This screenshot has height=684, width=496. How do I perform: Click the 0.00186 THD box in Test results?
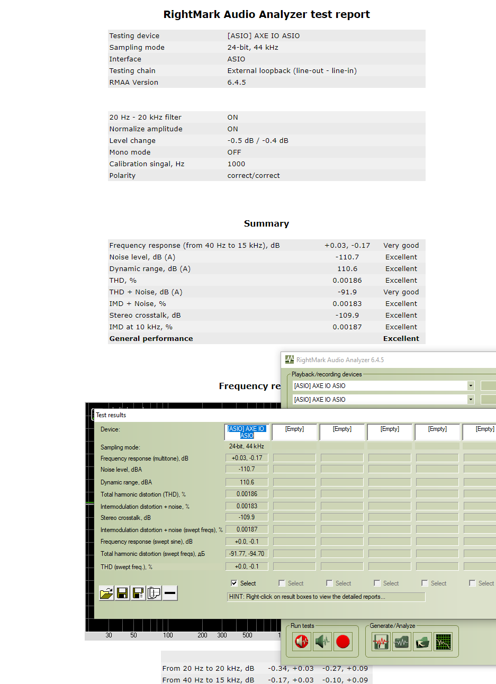(247, 494)
